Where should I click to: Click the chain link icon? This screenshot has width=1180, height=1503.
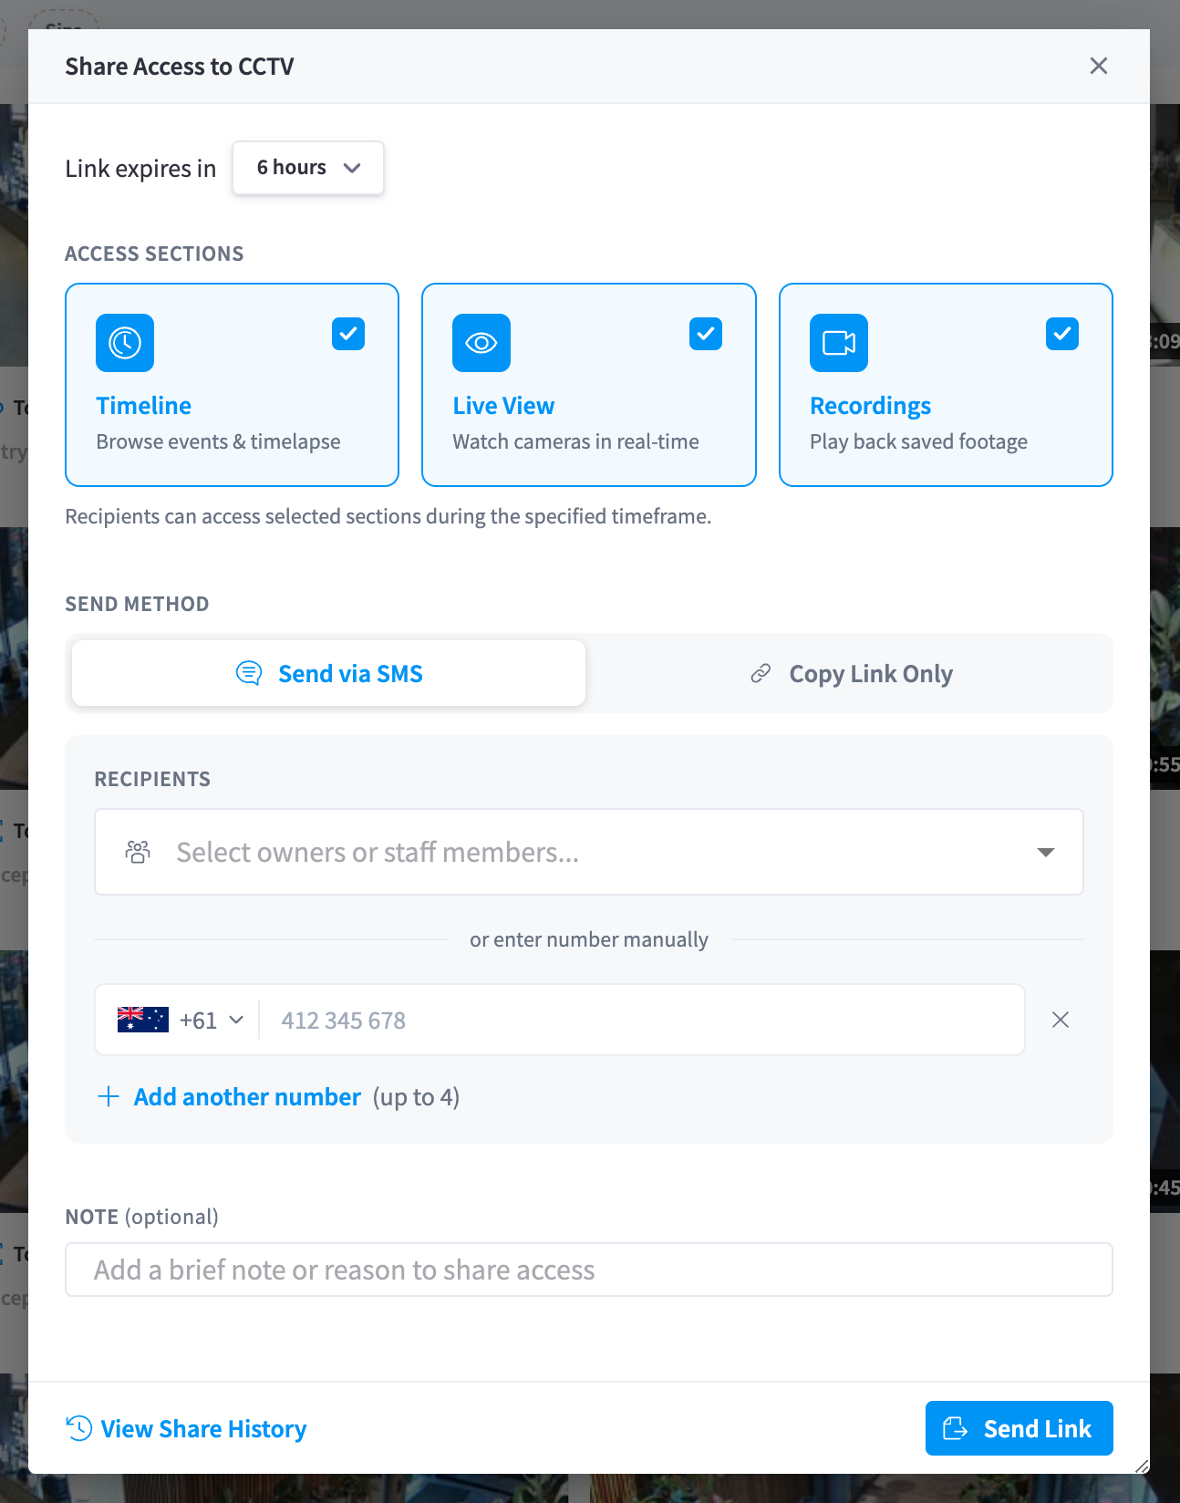pyautogui.click(x=761, y=673)
